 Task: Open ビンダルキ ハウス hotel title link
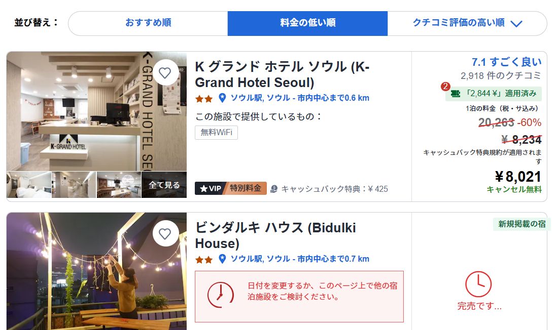(275, 235)
